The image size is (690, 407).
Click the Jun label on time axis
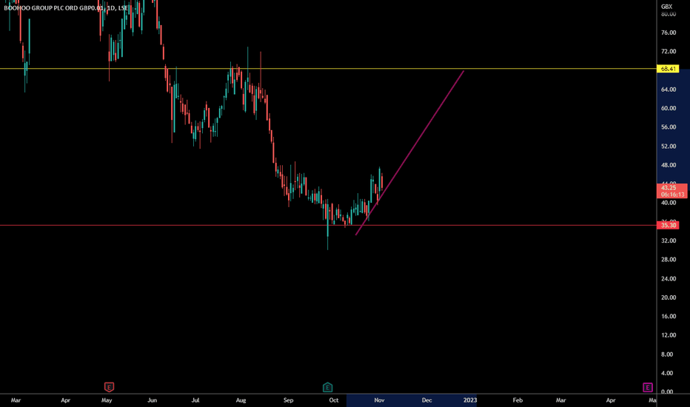click(153, 400)
